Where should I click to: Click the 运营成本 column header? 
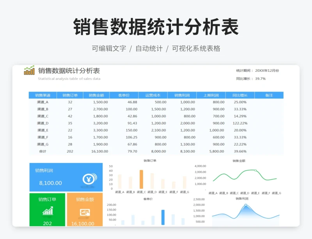[x=153, y=95]
